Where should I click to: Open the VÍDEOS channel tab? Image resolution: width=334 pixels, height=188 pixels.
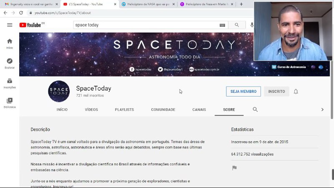pyautogui.click(x=91, y=109)
